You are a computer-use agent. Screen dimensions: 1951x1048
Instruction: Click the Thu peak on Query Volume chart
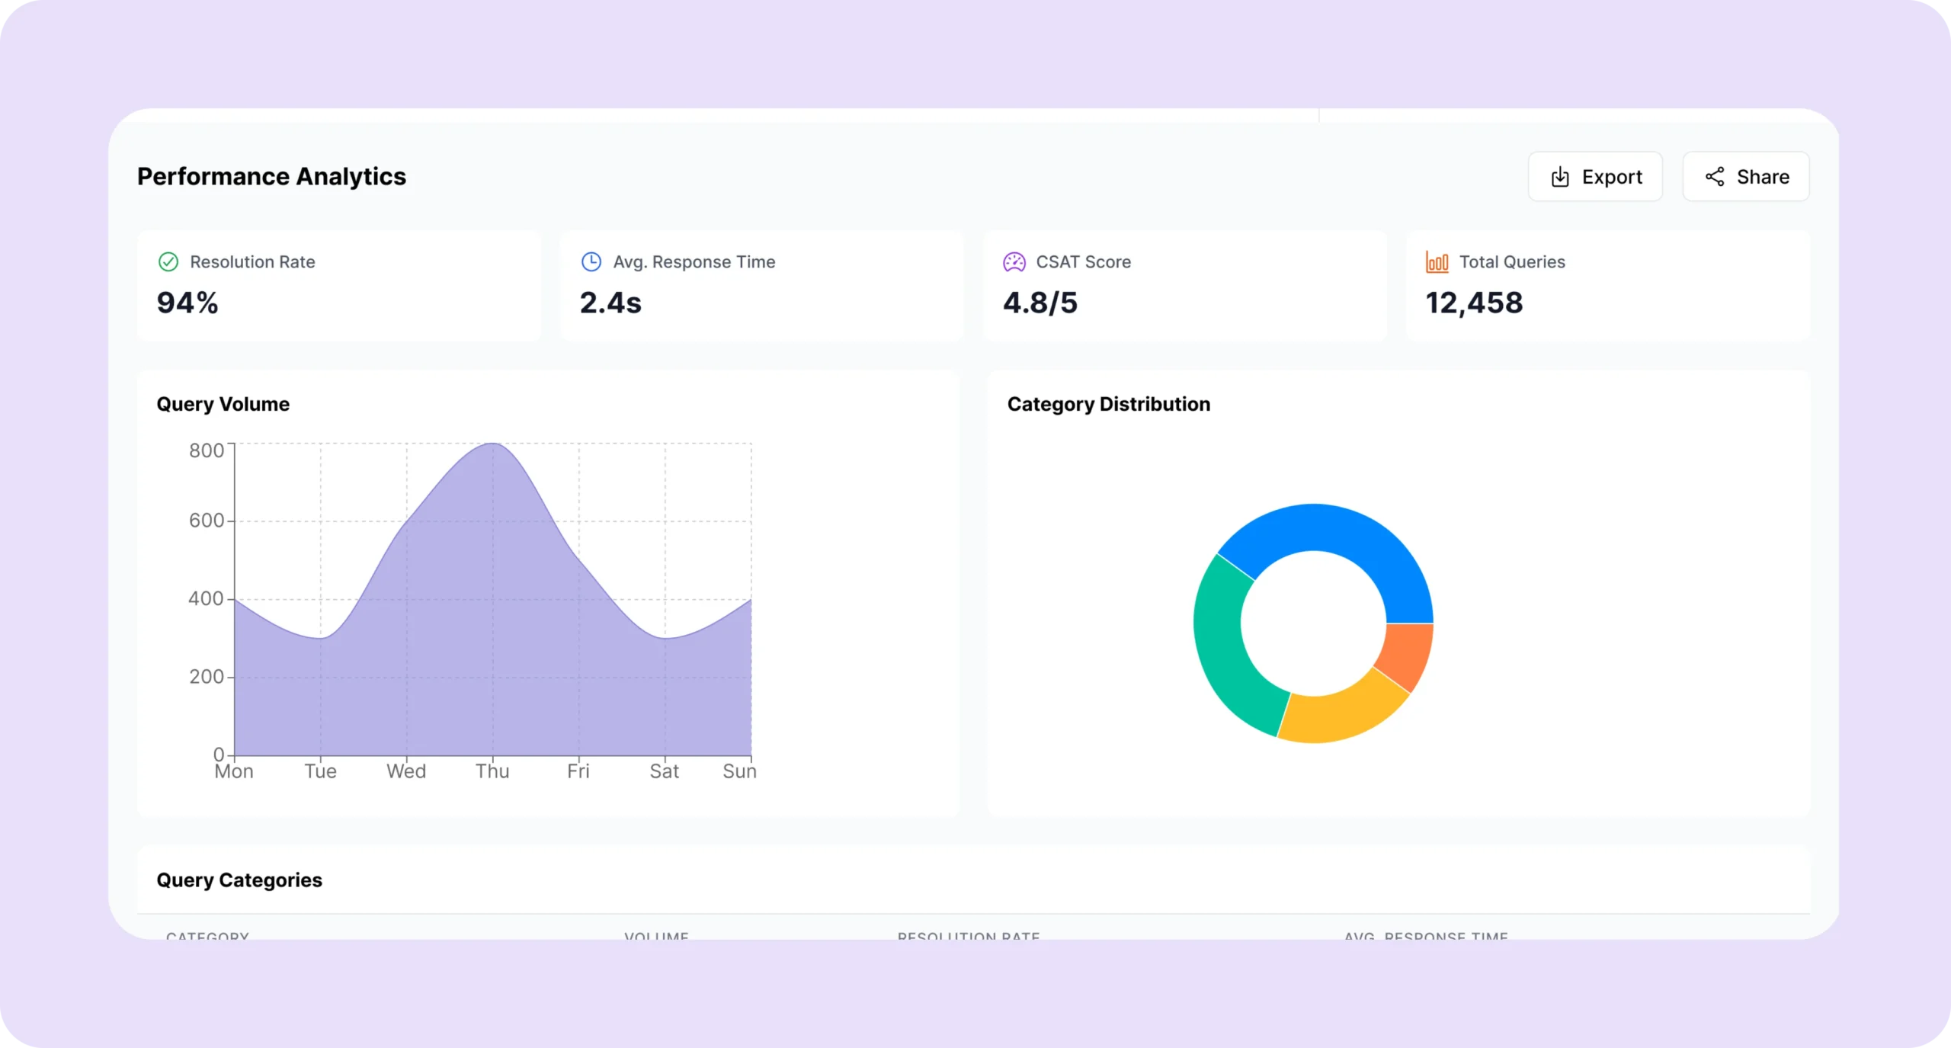coord(493,444)
